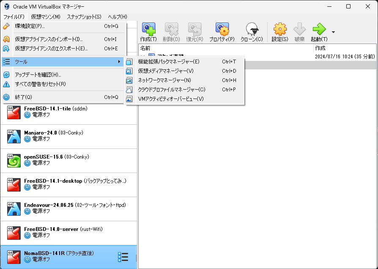Open the ファイル(F) menu
378x269 pixels.
(14, 16)
